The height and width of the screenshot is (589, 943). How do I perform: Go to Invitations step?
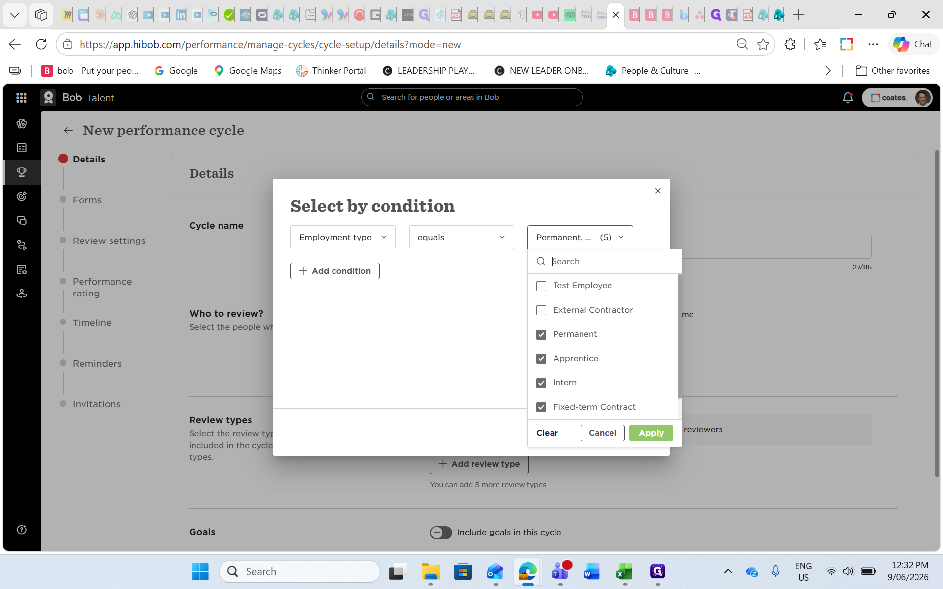(x=97, y=404)
